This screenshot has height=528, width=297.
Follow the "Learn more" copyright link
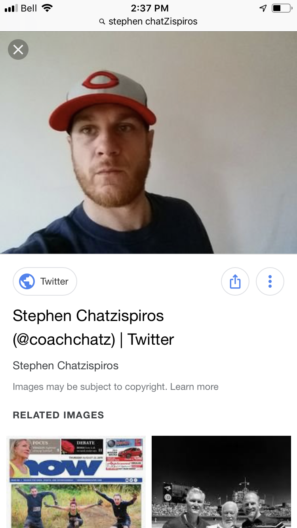194,387
